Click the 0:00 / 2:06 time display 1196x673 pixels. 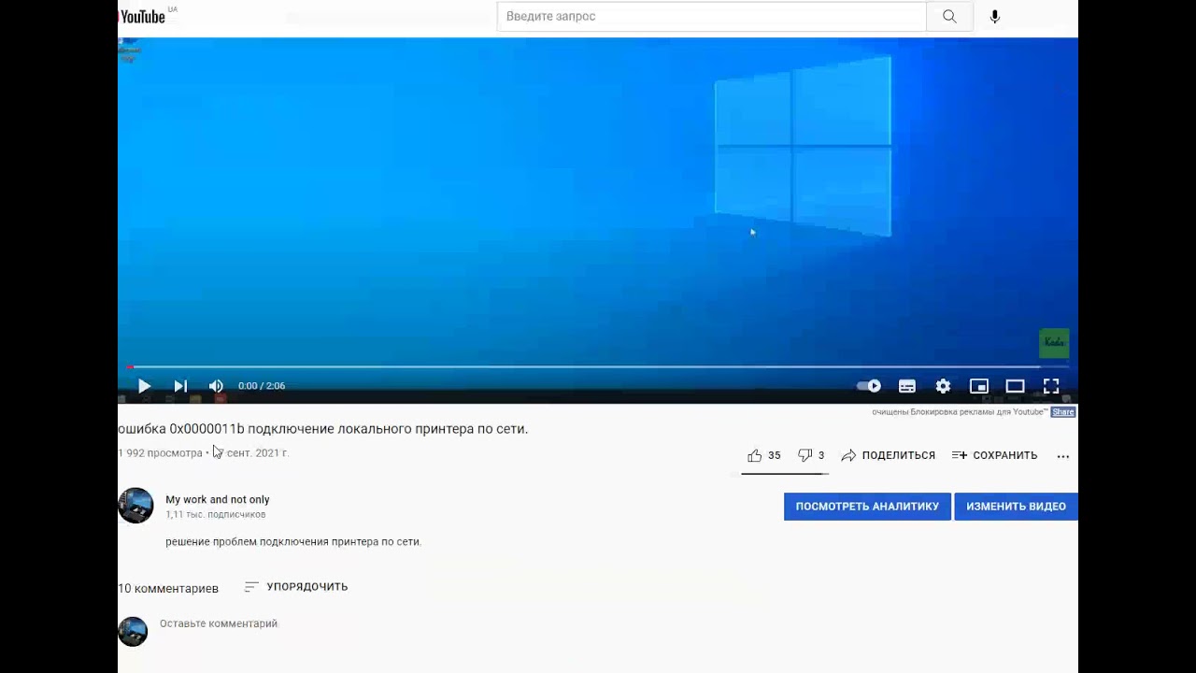click(x=262, y=386)
